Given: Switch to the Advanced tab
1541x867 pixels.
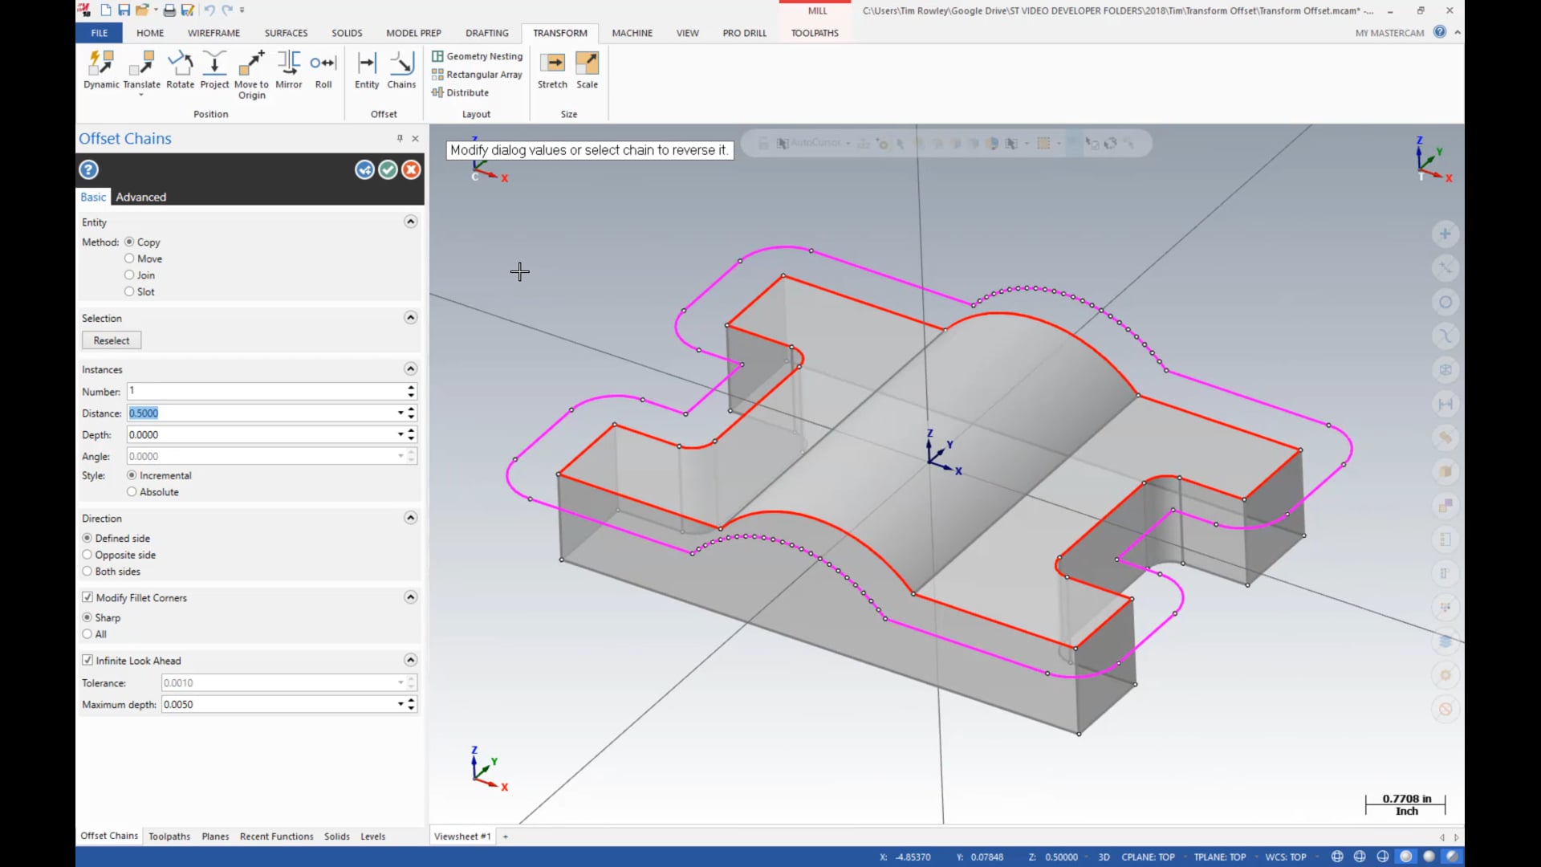Looking at the screenshot, I should [140, 197].
